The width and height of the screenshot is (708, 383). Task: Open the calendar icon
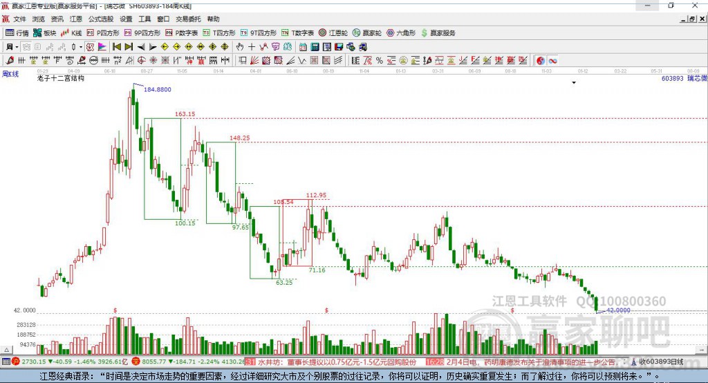[303, 47]
